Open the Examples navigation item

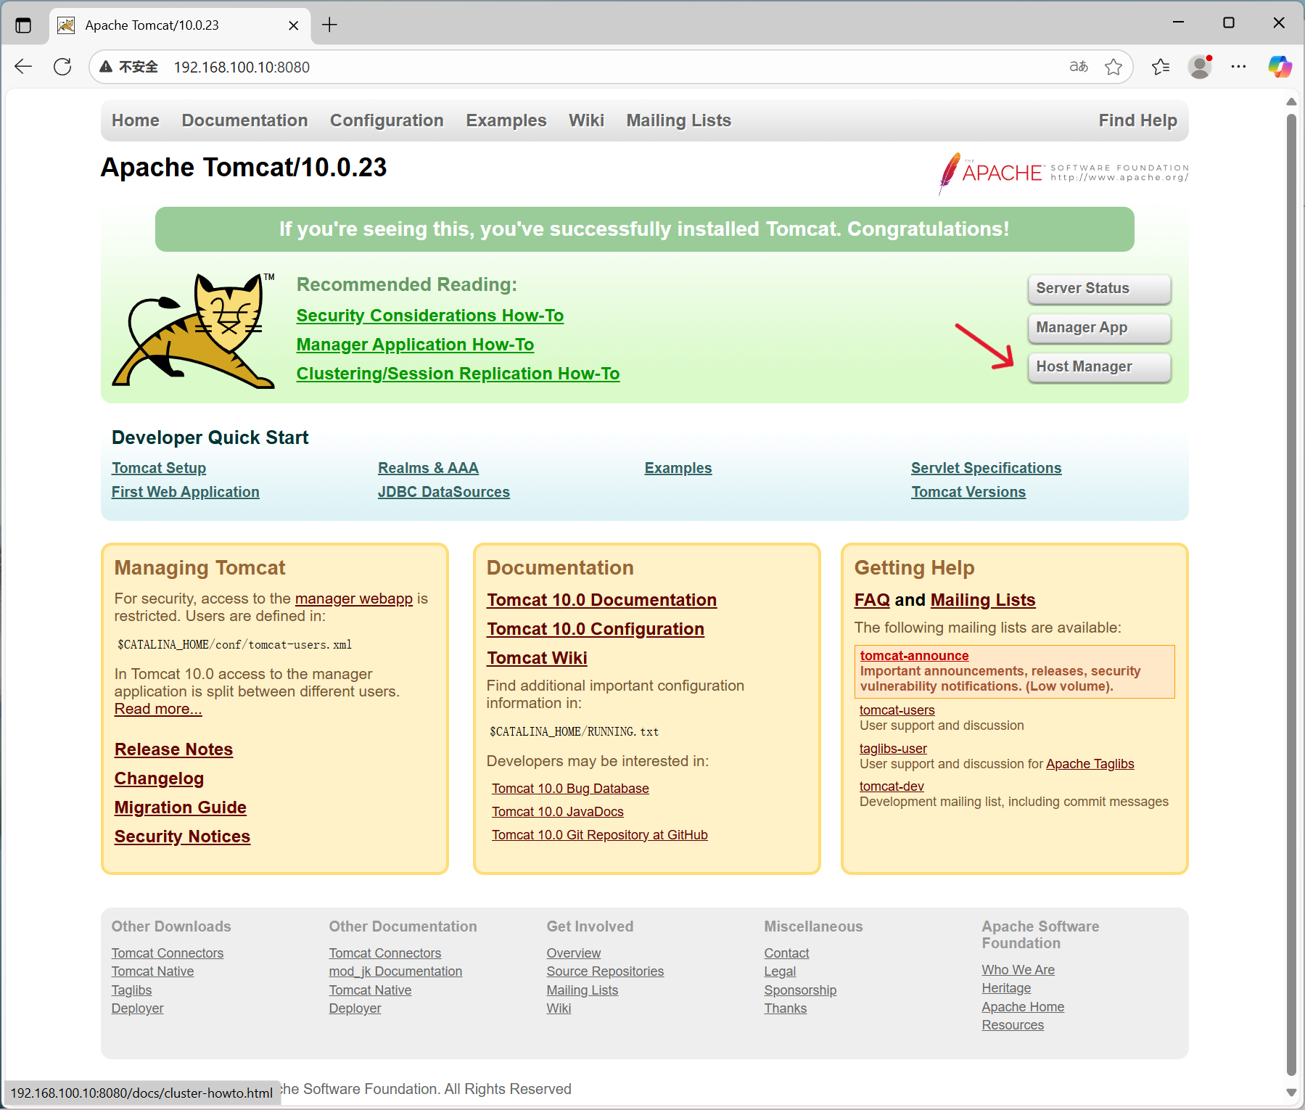click(506, 120)
